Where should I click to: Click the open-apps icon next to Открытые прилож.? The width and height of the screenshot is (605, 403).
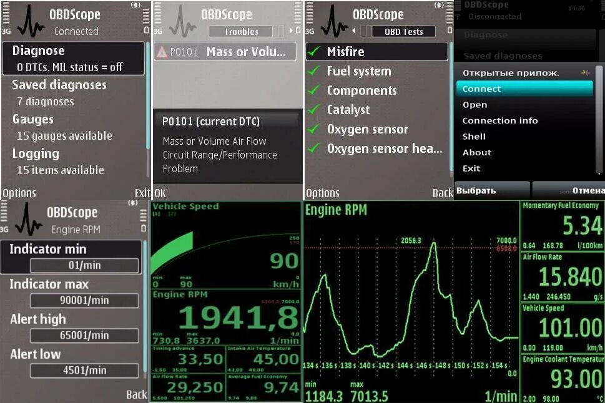coord(585,72)
